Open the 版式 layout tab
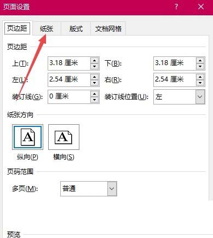The image size is (213, 238). (x=76, y=28)
